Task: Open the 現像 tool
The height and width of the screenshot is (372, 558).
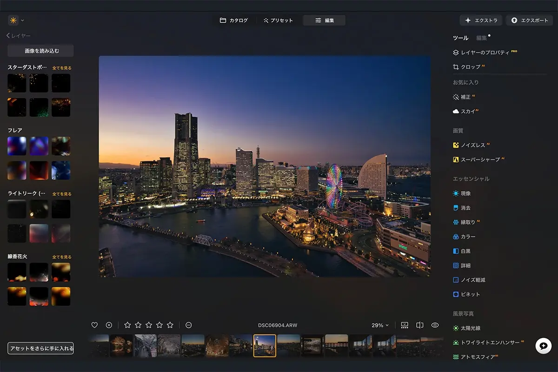Action: coord(462,193)
